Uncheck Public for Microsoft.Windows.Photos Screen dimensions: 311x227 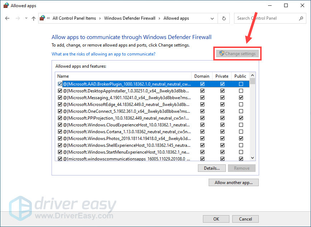click(241, 139)
